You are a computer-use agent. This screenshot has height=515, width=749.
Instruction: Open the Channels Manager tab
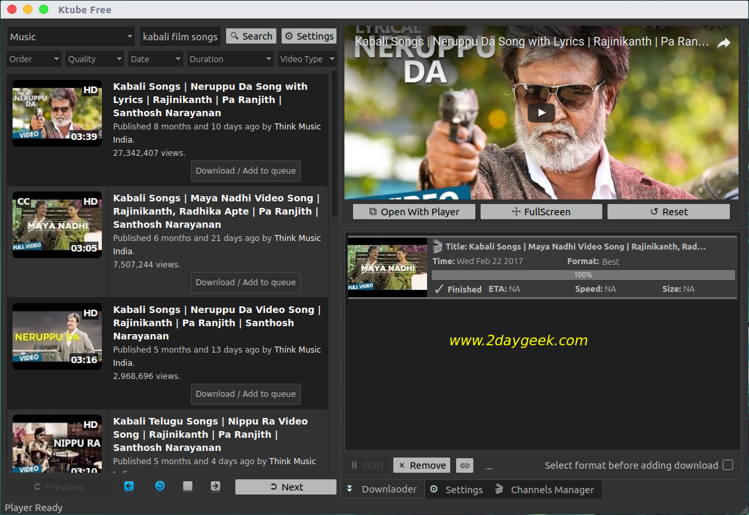click(x=545, y=489)
